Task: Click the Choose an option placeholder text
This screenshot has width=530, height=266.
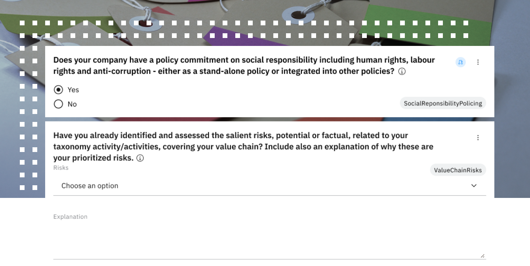Action: pyautogui.click(x=90, y=186)
